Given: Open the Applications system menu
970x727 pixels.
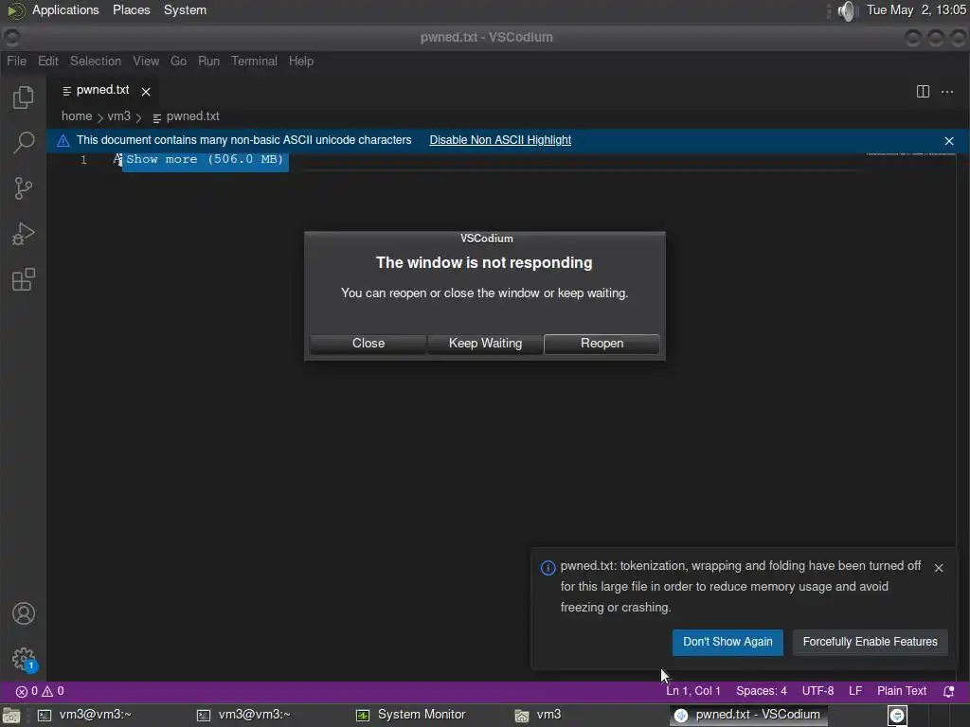Looking at the screenshot, I should 65,10.
